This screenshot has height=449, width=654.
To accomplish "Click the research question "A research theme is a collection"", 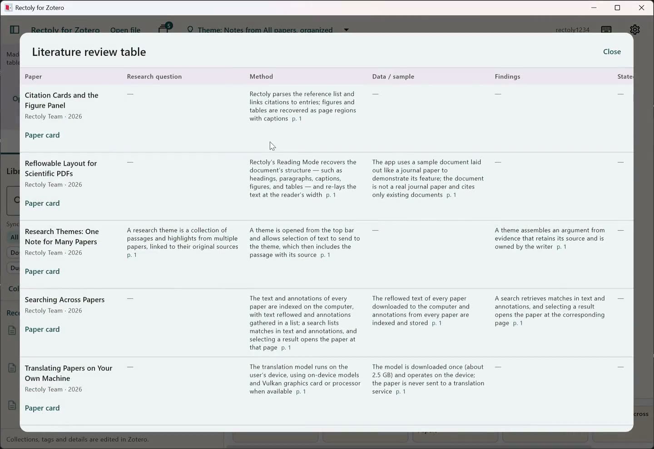I will 183,242.
